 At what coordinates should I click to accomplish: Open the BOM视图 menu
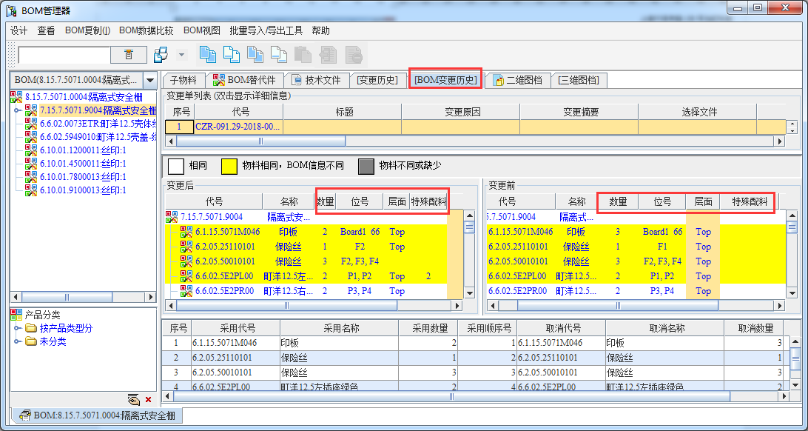(201, 30)
